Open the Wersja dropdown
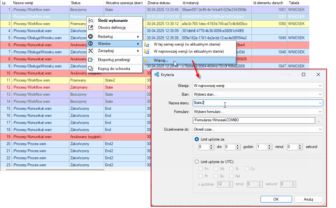This screenshot has width=336, height=208. [x=258, y=86]
